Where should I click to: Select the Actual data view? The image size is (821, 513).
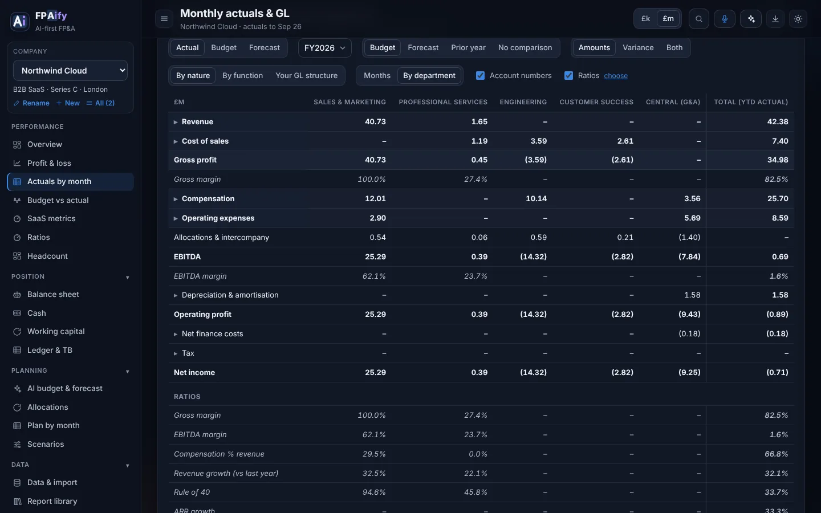click(x=187, y=48)
